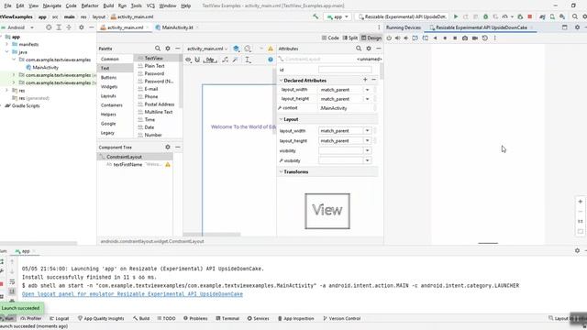Click the select design surface layers icon

click(x=237, y=49)
